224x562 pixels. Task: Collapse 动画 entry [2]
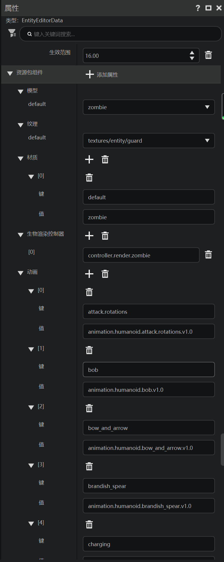(31, 407)
